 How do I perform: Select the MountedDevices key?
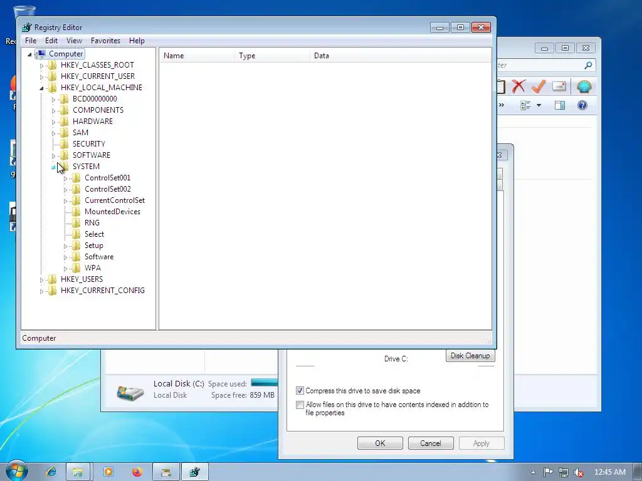coord(112,212)
